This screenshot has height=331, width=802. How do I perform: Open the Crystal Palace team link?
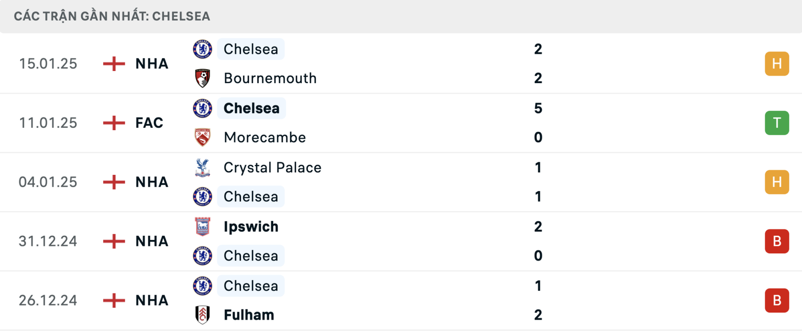(272, 167)
